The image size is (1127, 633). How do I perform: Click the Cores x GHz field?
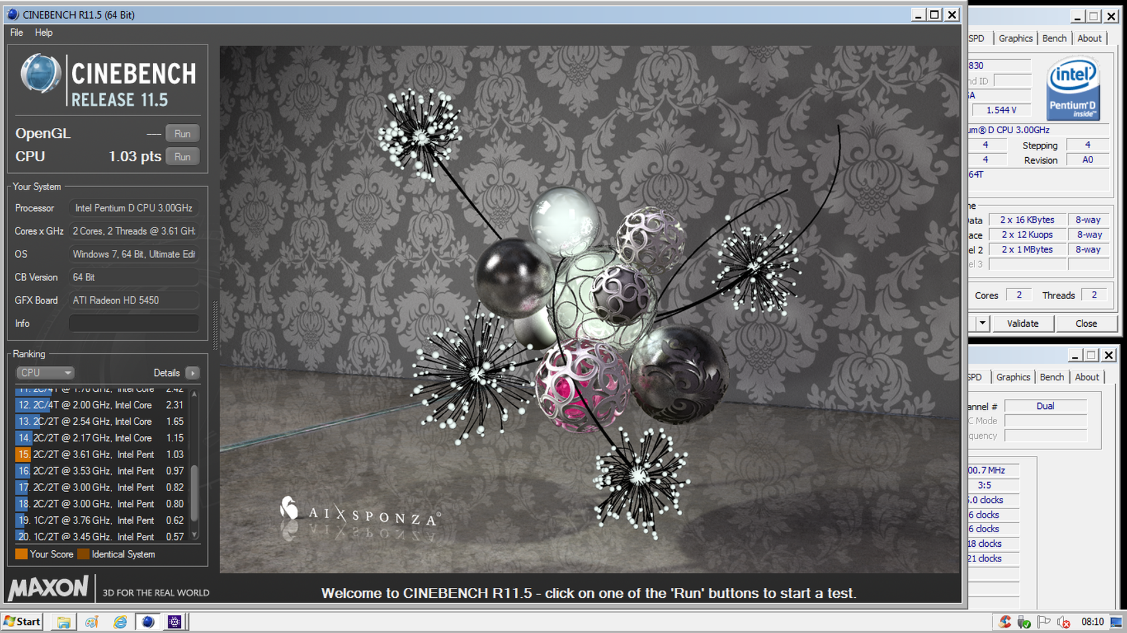click(x=134, y=231)
